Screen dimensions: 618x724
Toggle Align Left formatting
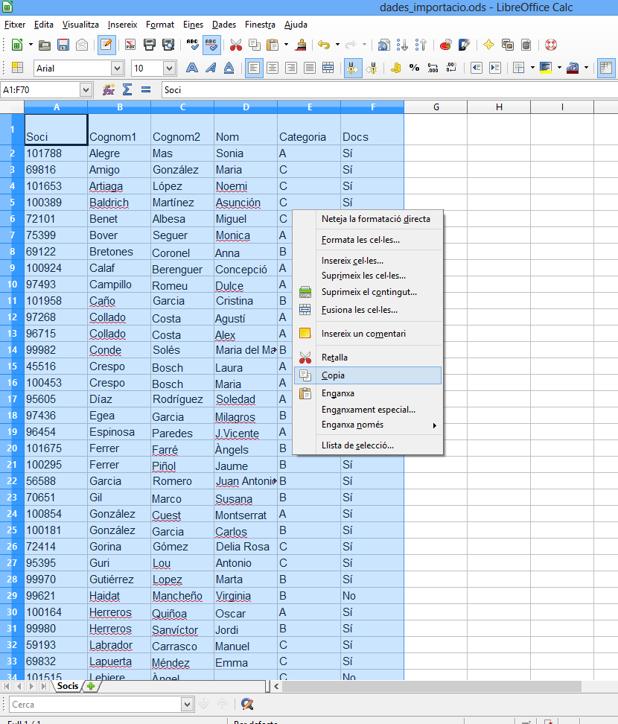tap(255, 68)
